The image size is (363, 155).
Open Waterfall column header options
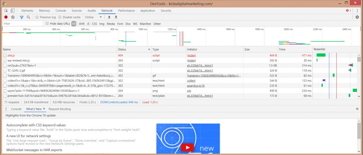[336, 49]
